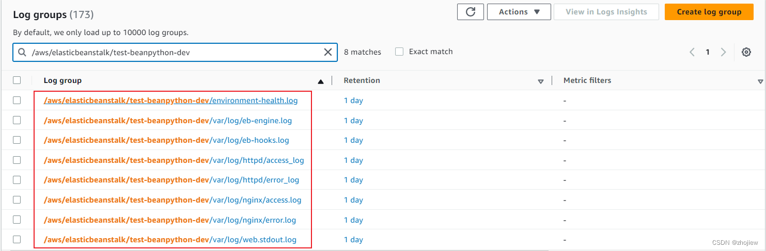This screenshot has height=251, width=766.
Task: Click page number 1 in pagination
Action: tap(708, 52)
